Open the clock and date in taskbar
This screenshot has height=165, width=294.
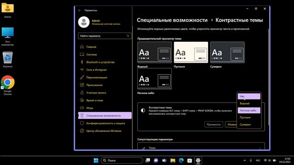point(285,160)
